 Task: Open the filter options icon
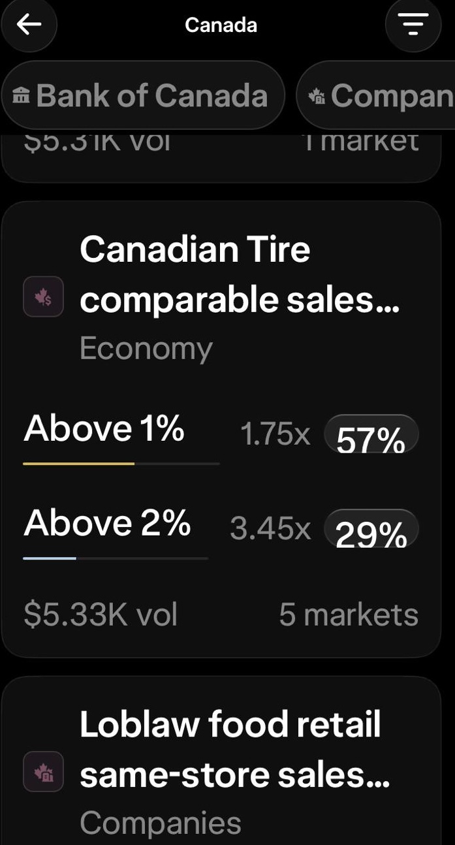[413, 25]
